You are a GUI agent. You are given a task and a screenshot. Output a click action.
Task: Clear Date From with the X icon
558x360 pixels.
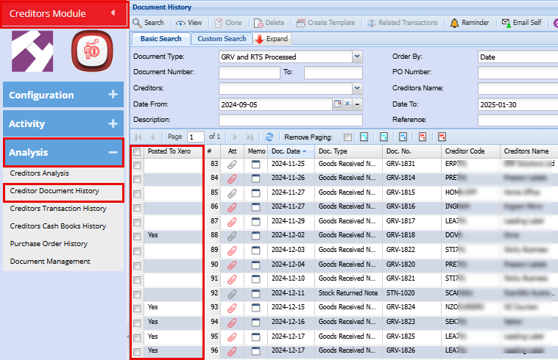pyautogui.click(x=347, y=104)
